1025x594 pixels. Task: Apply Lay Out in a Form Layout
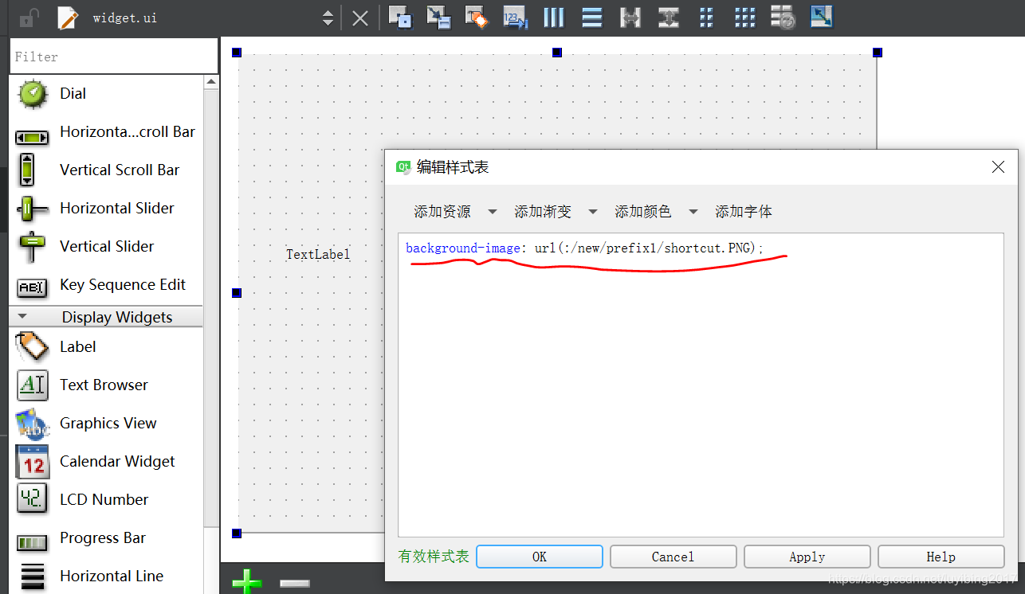click(x=706, y=17)
